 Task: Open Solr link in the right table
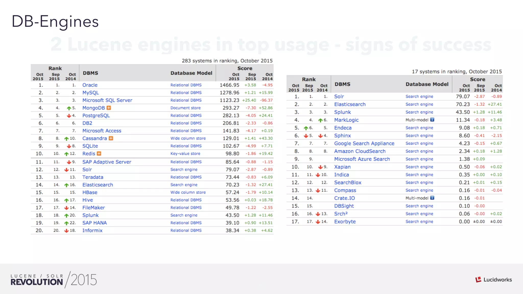click(339, 96)
